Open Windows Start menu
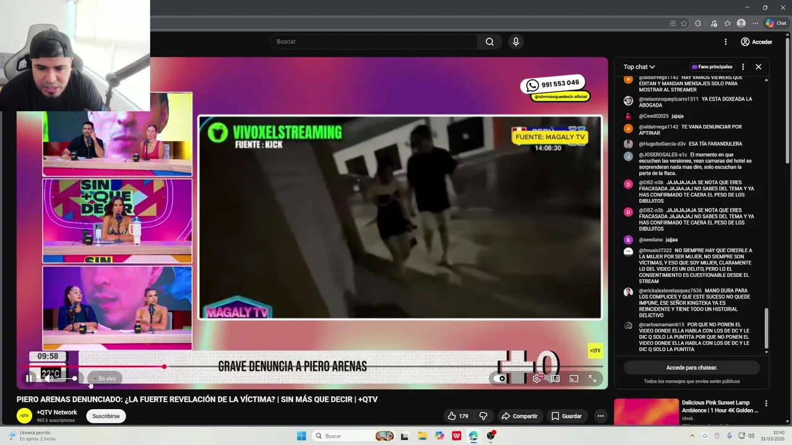792x445 pixels. click(301, 436)
